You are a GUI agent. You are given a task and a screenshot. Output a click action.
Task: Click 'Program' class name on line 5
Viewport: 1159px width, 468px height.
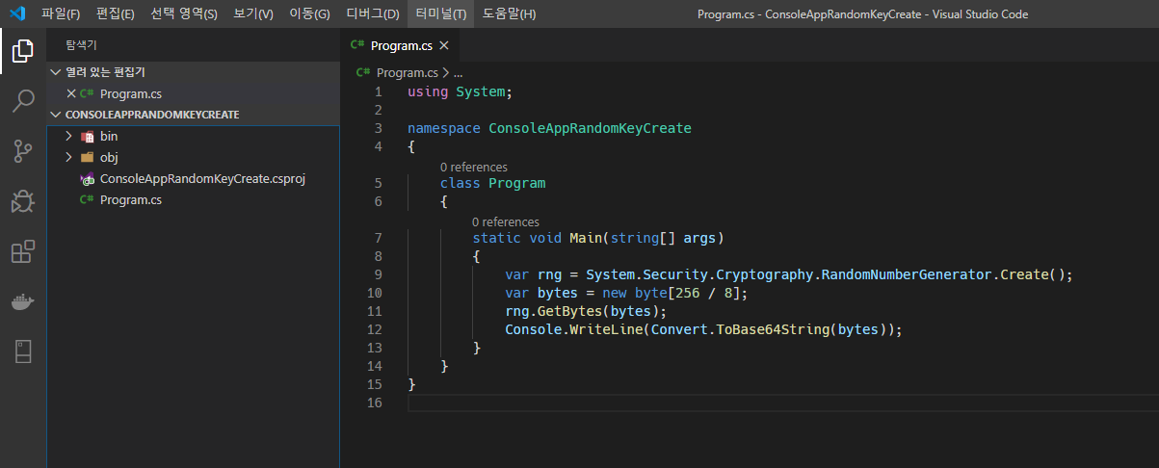(x=516, y=183)
